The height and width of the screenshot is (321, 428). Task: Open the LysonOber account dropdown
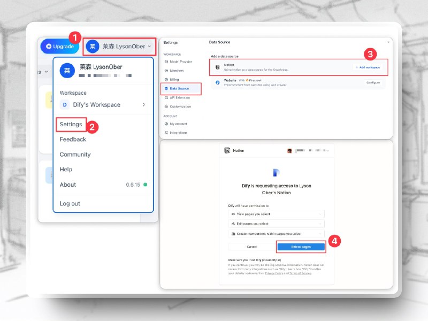[x=119, y=47]
